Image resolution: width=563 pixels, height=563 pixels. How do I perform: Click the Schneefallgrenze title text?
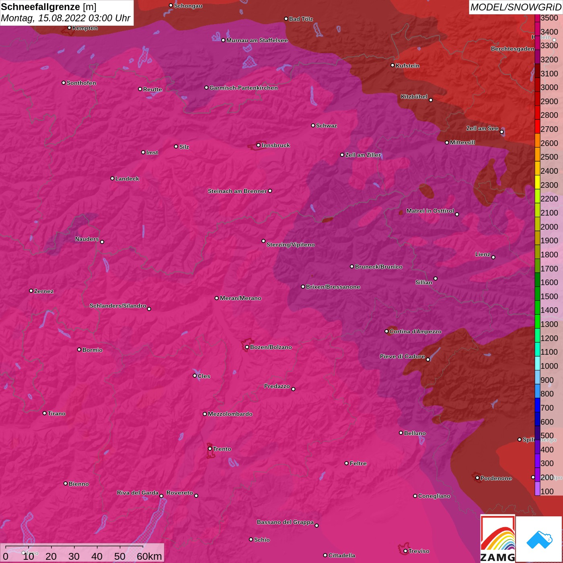click(41, 7)
